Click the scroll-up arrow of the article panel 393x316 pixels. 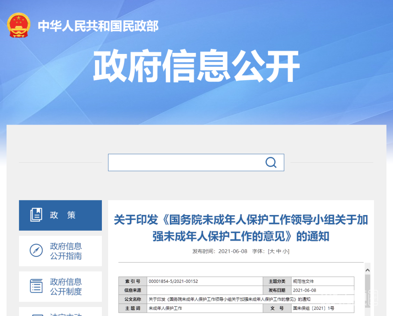pyautogui.click(x=367, y=270)
